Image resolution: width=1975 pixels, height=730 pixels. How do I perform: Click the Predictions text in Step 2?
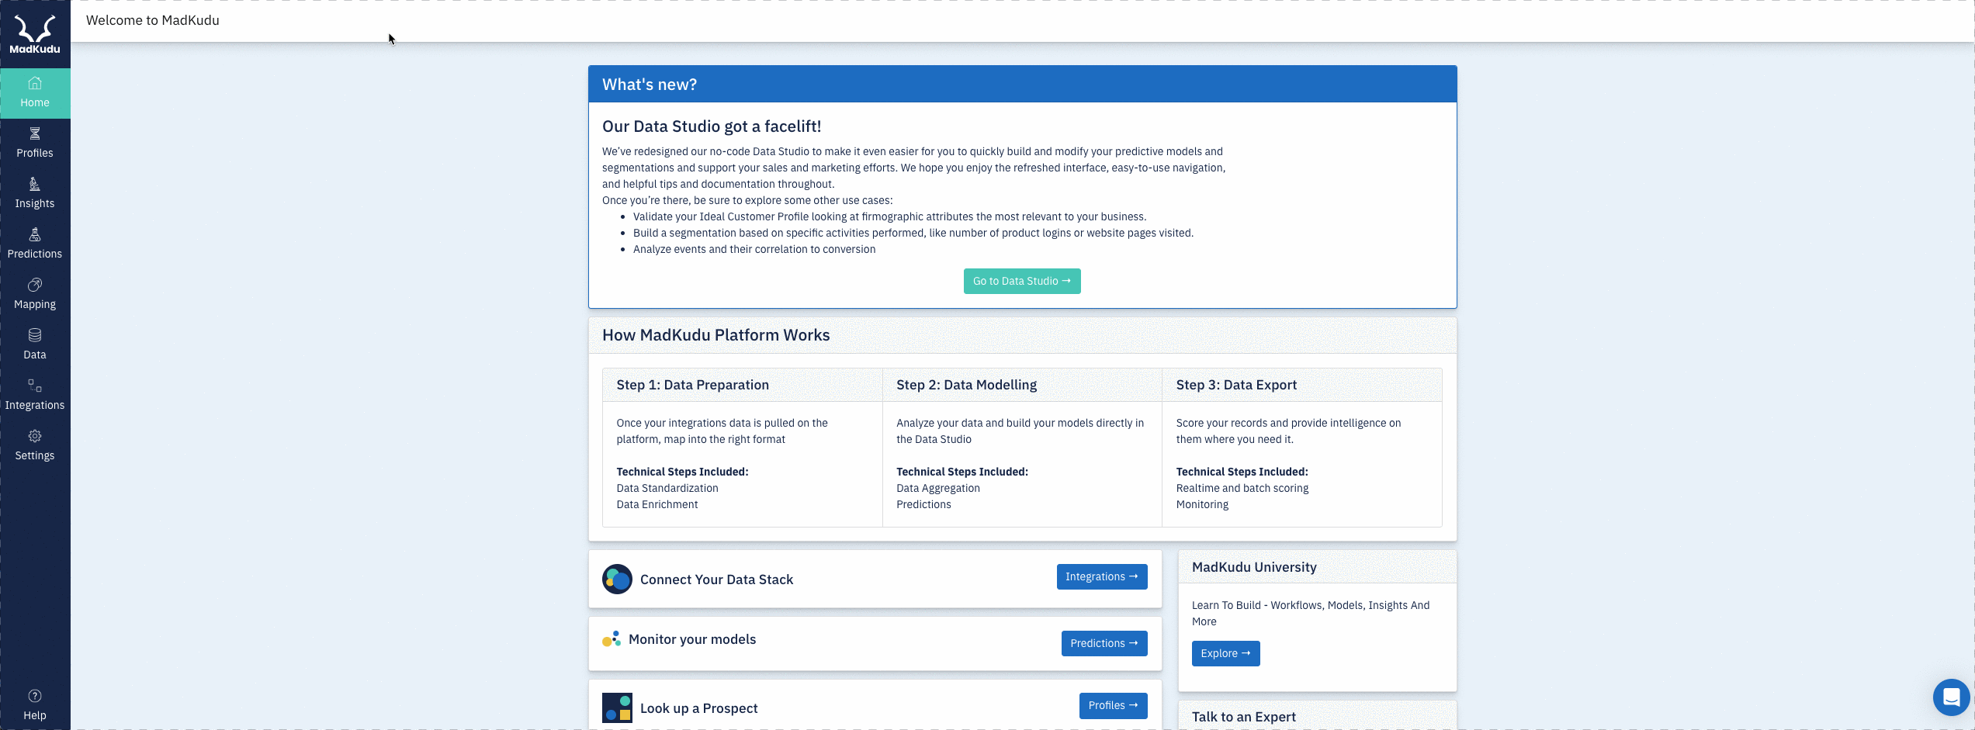tap(923, 504)
